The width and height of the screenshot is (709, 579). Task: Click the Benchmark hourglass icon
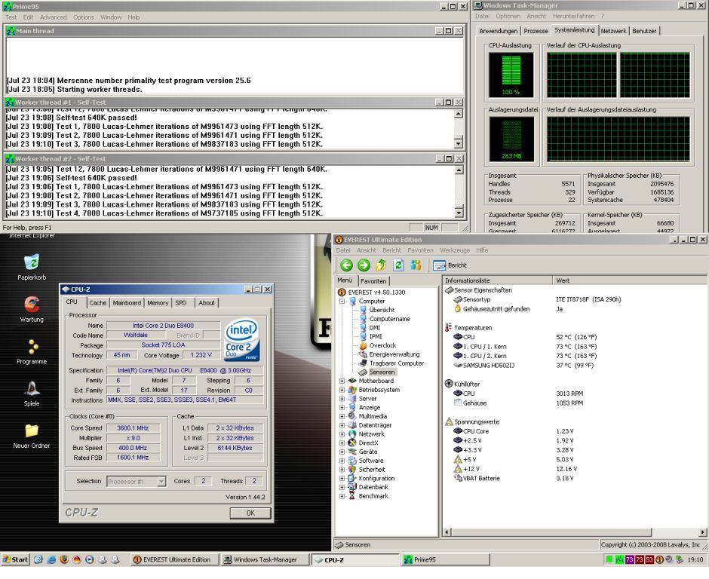point(352,496)
